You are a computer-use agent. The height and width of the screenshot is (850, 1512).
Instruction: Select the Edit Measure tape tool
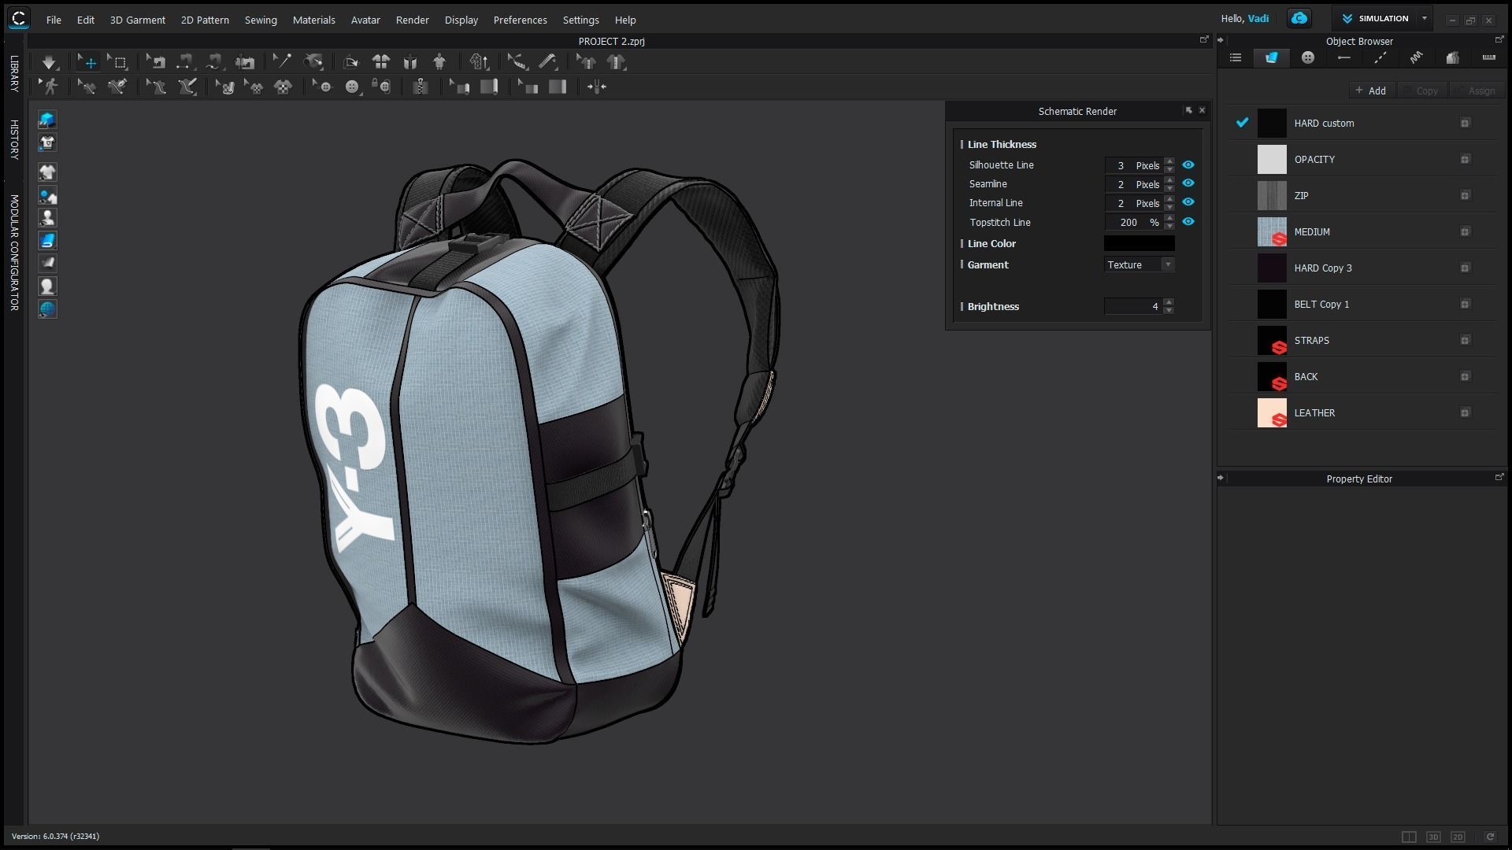517,62
